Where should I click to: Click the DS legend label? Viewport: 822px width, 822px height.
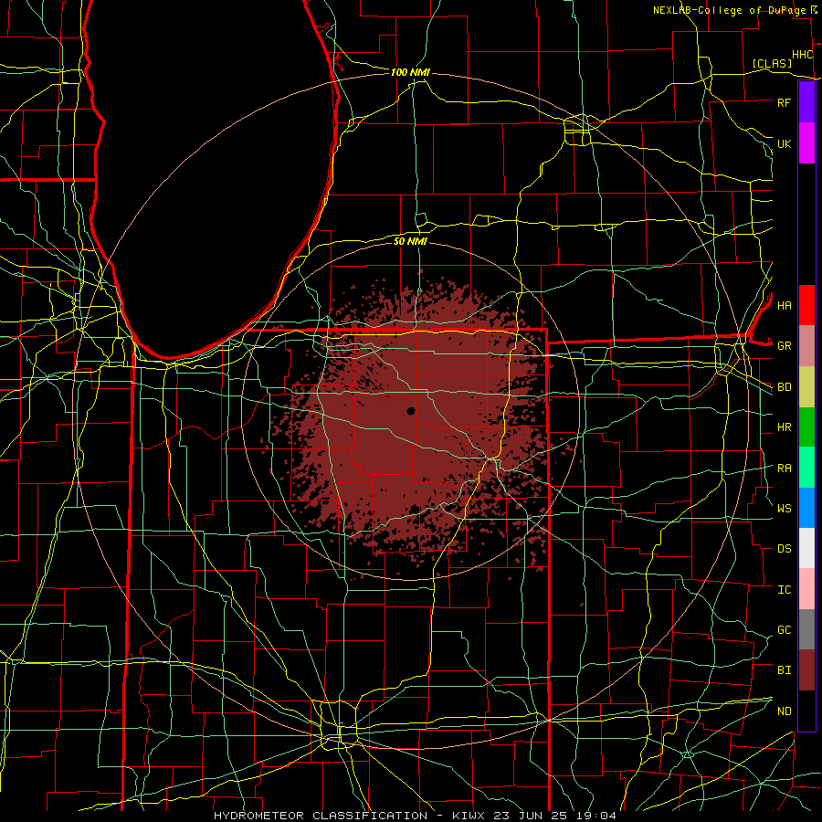pos(784,549)
